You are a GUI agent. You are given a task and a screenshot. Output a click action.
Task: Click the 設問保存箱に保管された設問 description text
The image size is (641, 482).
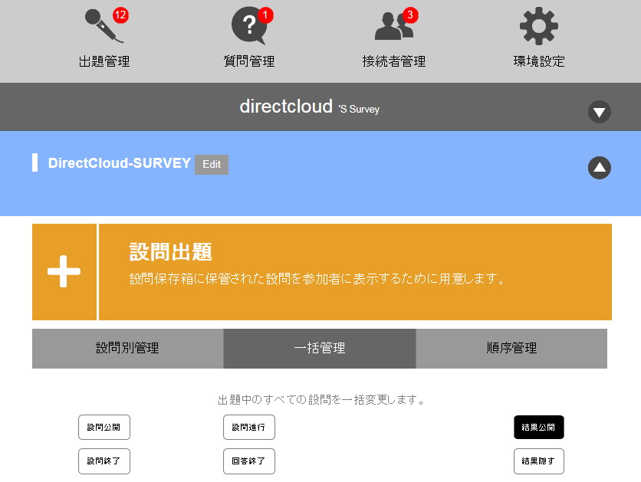tap(317, 279)
